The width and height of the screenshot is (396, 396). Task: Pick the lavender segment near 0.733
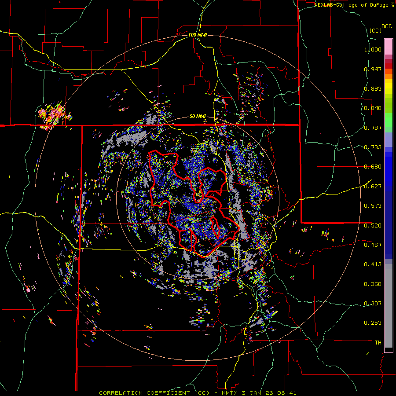389,139
